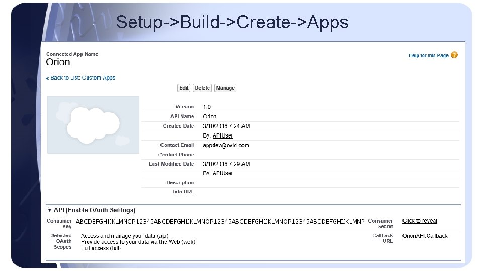483x271 pixels.
Task: Click the Info URL field label
Action: (183, 192)
